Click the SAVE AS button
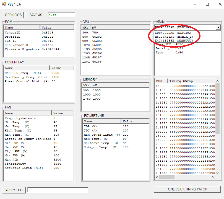The width and height of the screenshot is (224, 199). [36, 15]
